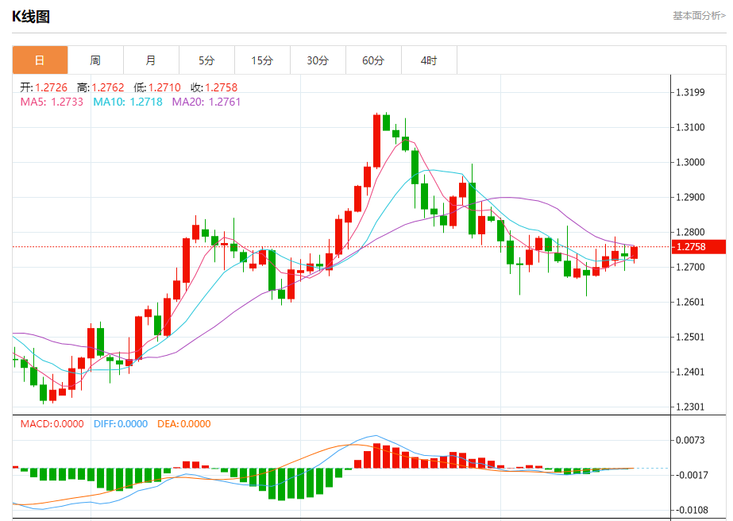The width and height of the screenshot is (733, 521).
Task: Click the 1.2900 price axis label
Action: pyautogui.click(x=690, y=198)
